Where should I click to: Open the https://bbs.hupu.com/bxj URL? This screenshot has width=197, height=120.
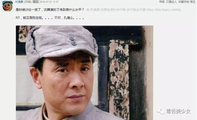click(164, 10)
